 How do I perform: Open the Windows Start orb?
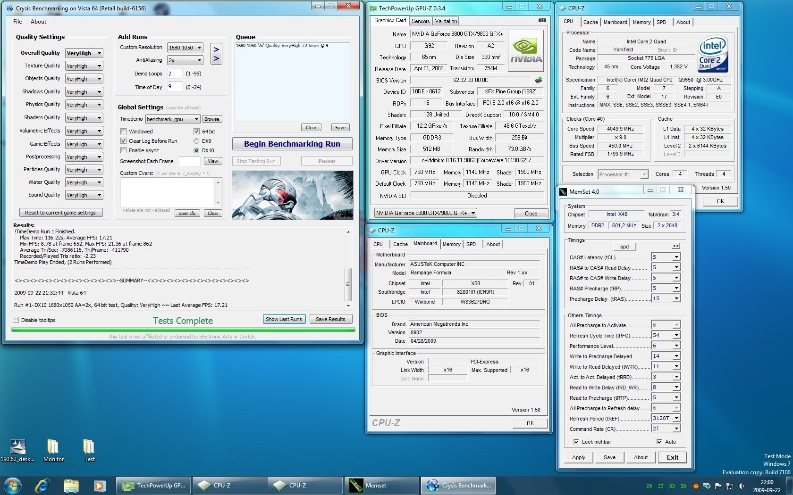(12, 485)
